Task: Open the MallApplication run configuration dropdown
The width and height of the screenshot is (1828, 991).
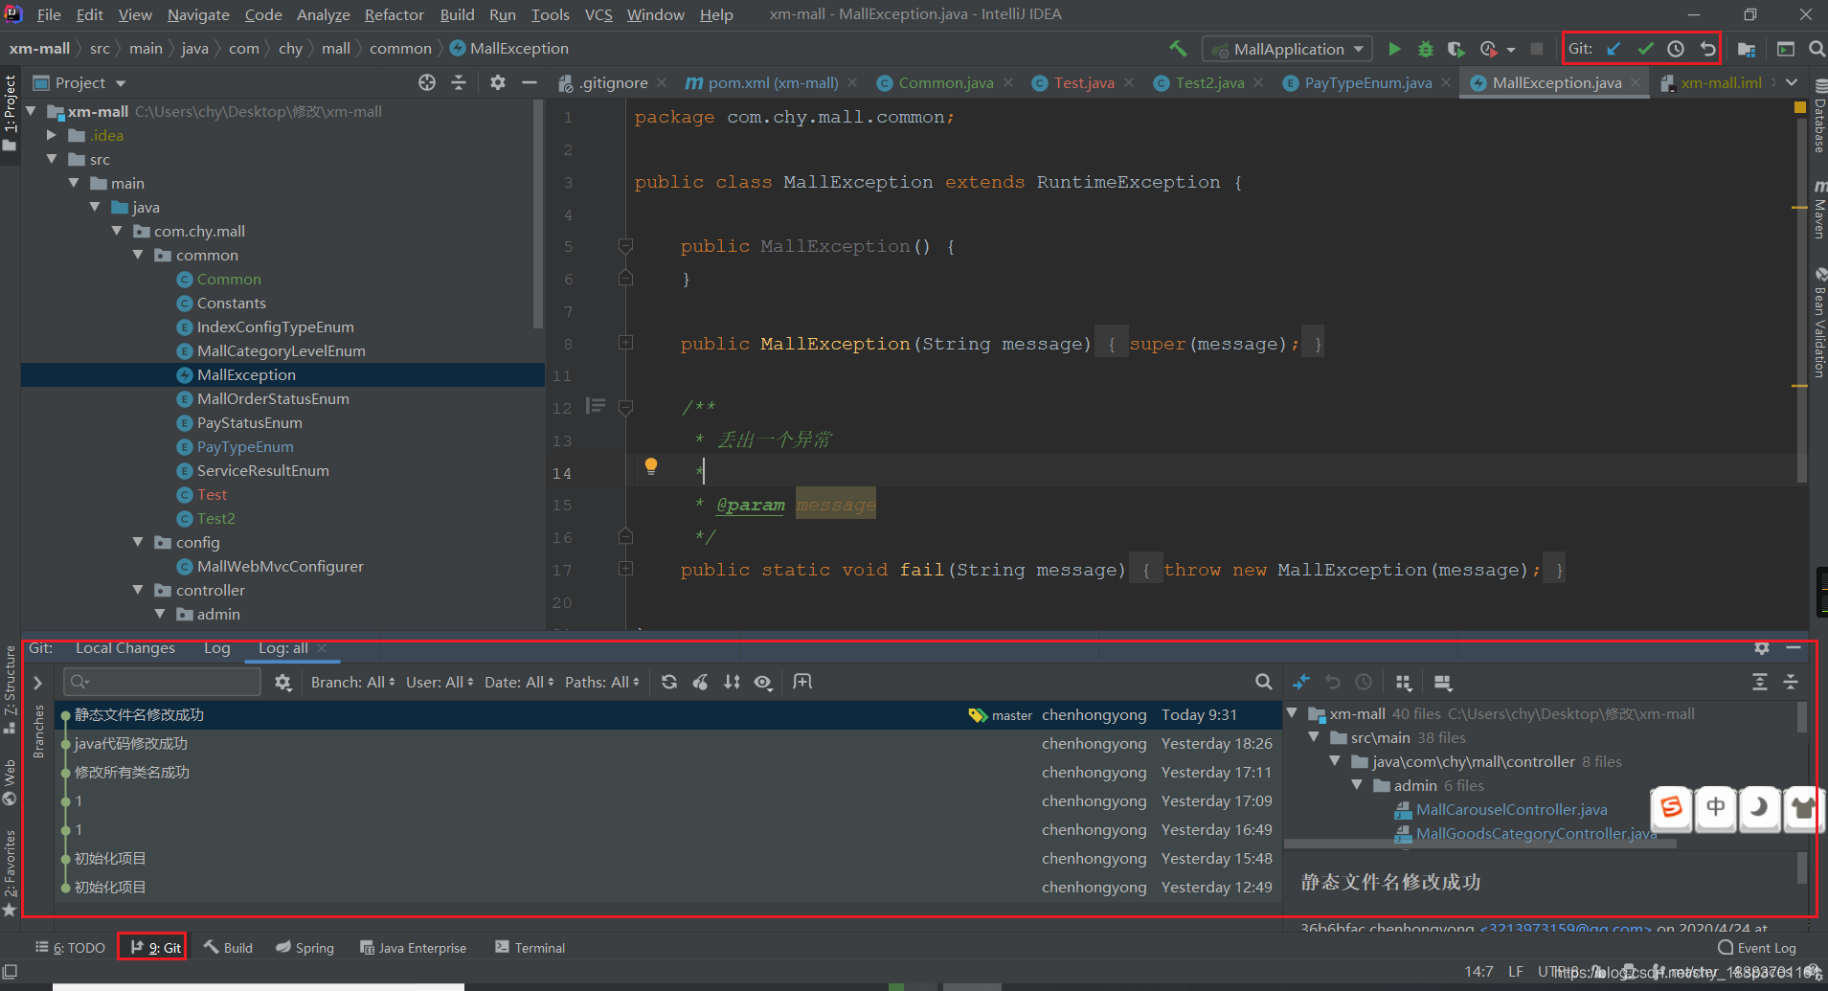Action: (1288, 49)
